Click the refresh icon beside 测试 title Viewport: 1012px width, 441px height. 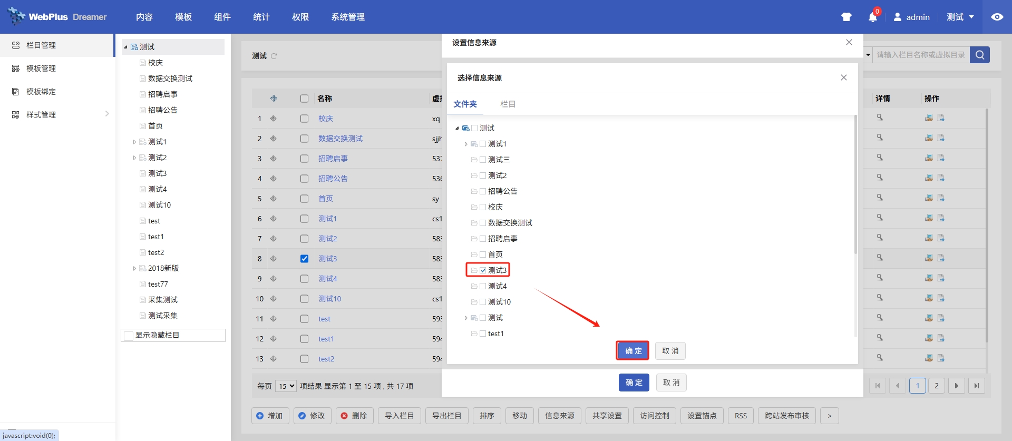coord(274,56)
